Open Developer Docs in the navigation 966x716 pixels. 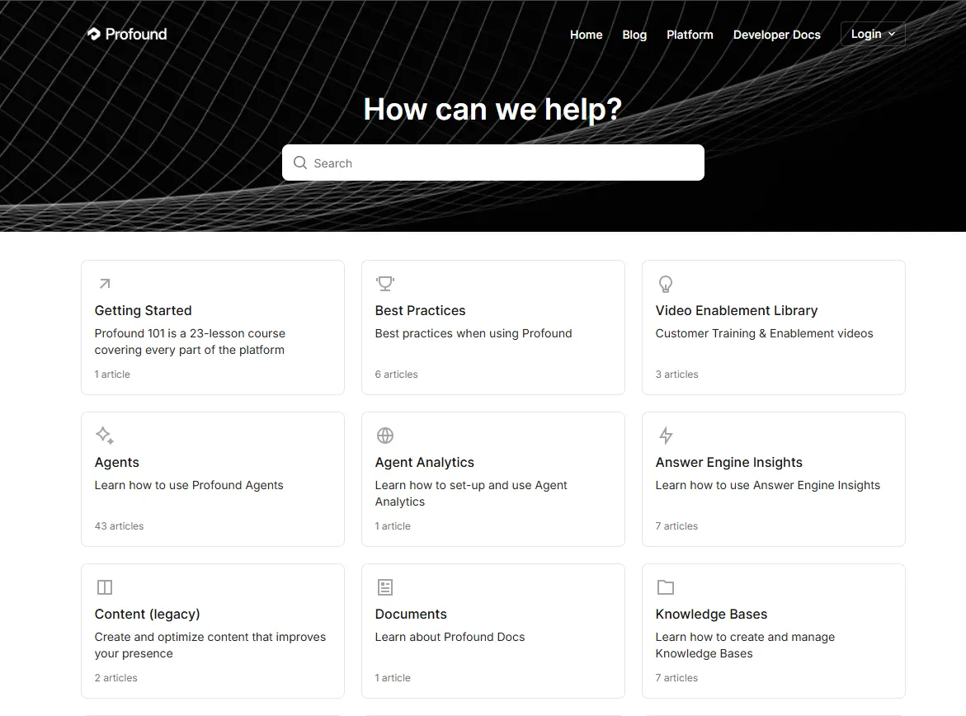pos(776,35)
